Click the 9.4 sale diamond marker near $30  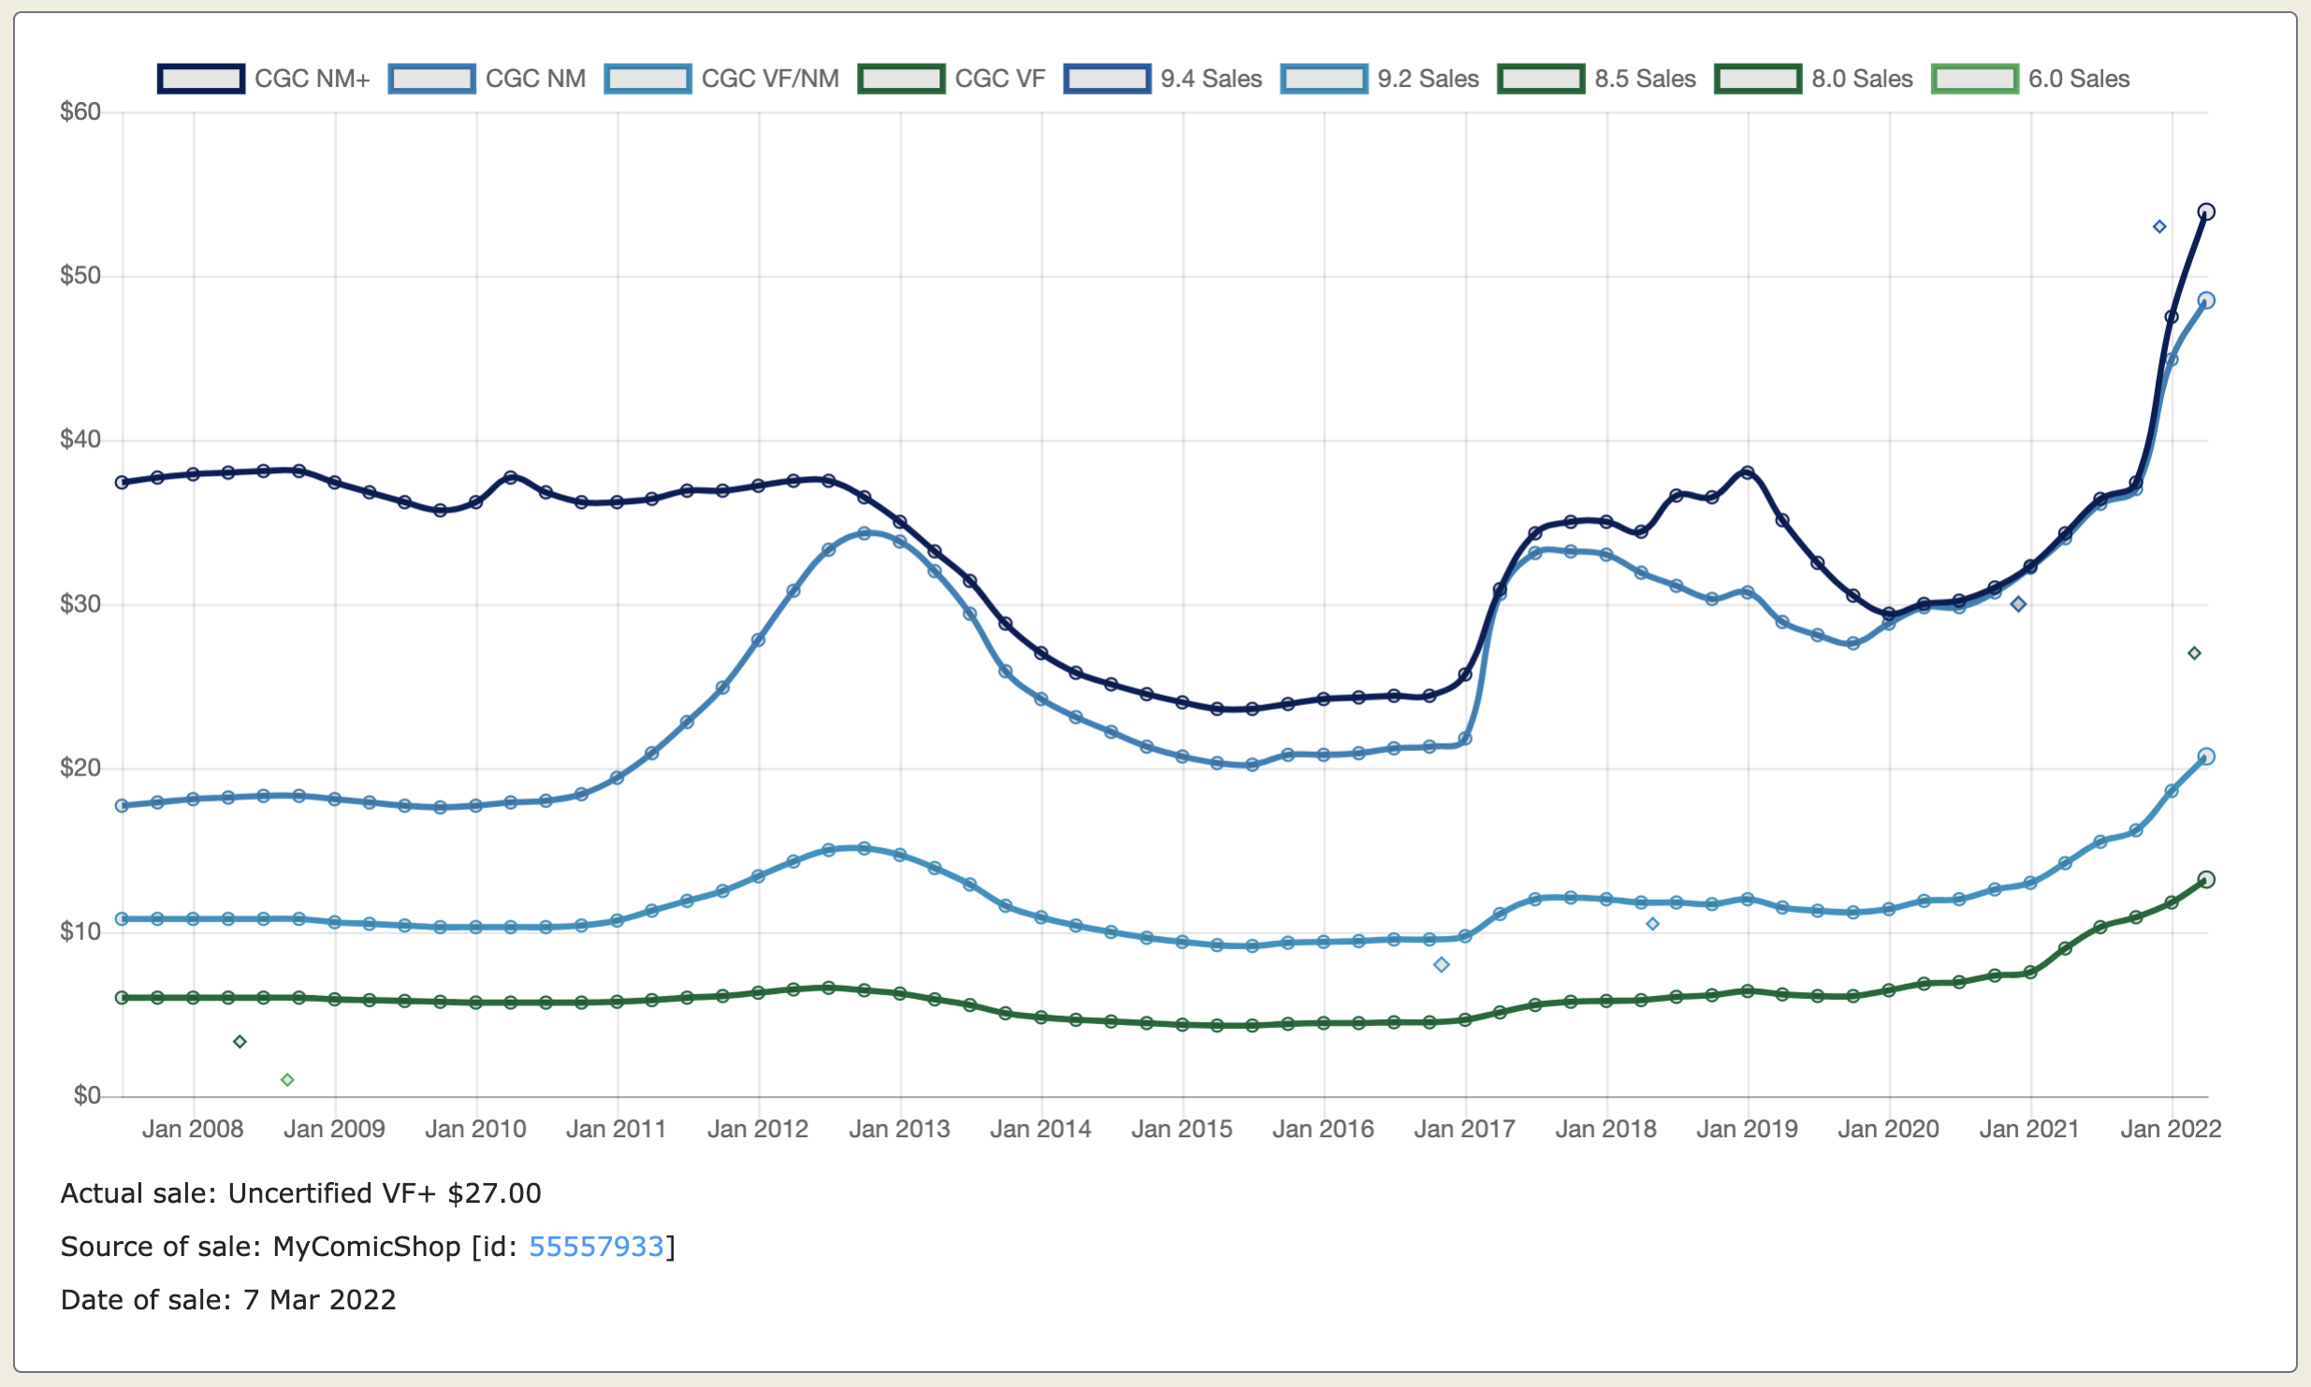2018,604
